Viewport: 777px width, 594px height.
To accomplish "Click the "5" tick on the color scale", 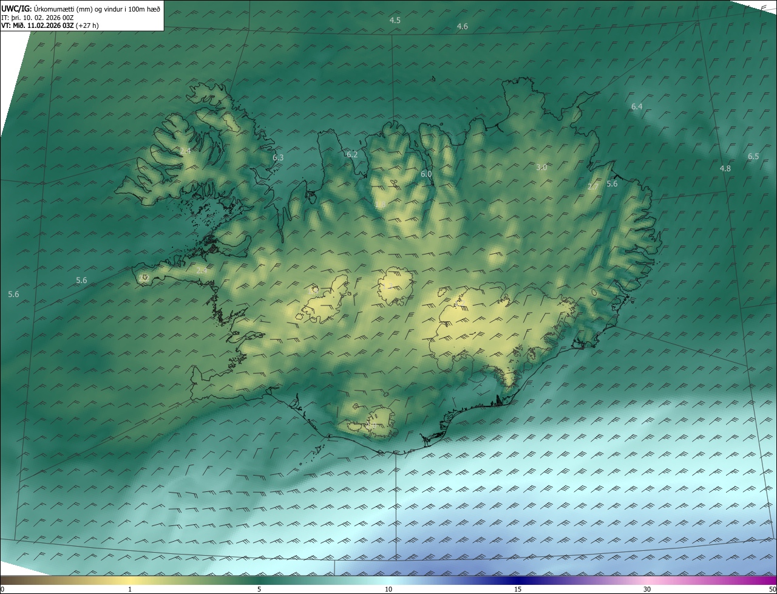I will click(x=259, y=589).
